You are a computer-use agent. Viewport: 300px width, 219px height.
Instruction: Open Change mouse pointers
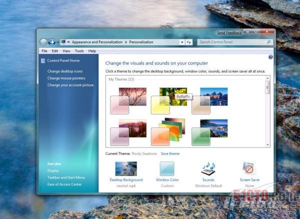66,78
